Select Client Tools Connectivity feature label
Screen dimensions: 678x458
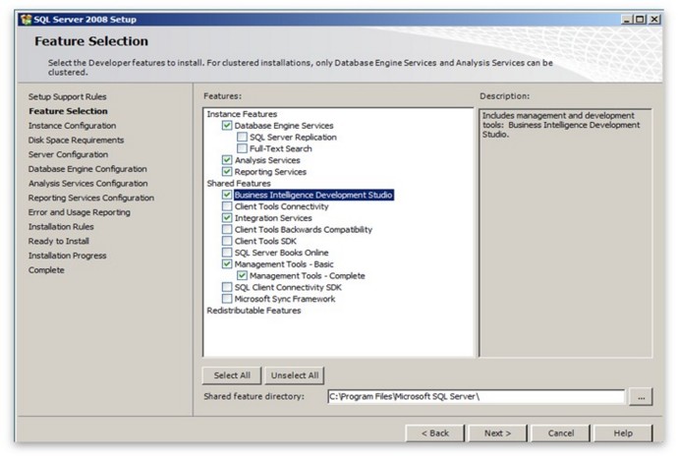(x=281, y=206)
